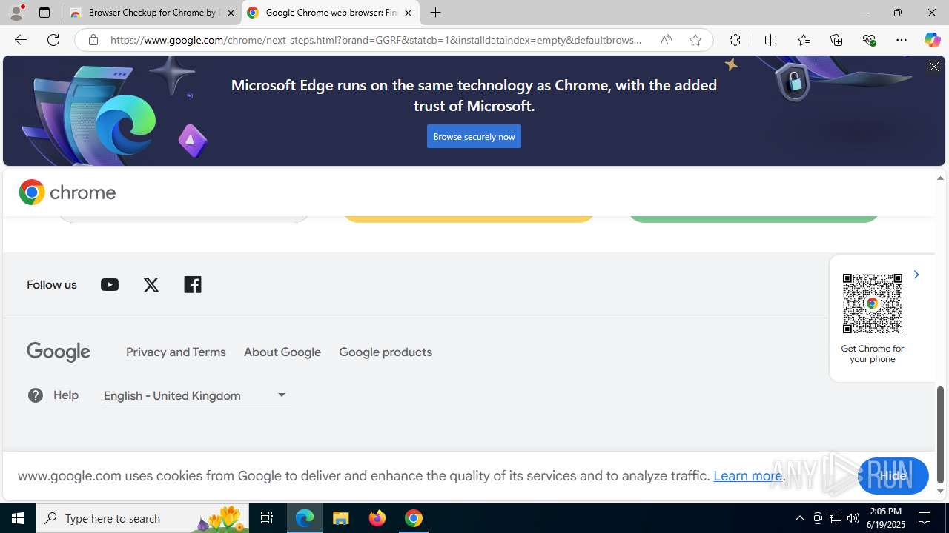View site information icon in address bar
This screenshot has width=949, height=533.
(x=93, y=40)
